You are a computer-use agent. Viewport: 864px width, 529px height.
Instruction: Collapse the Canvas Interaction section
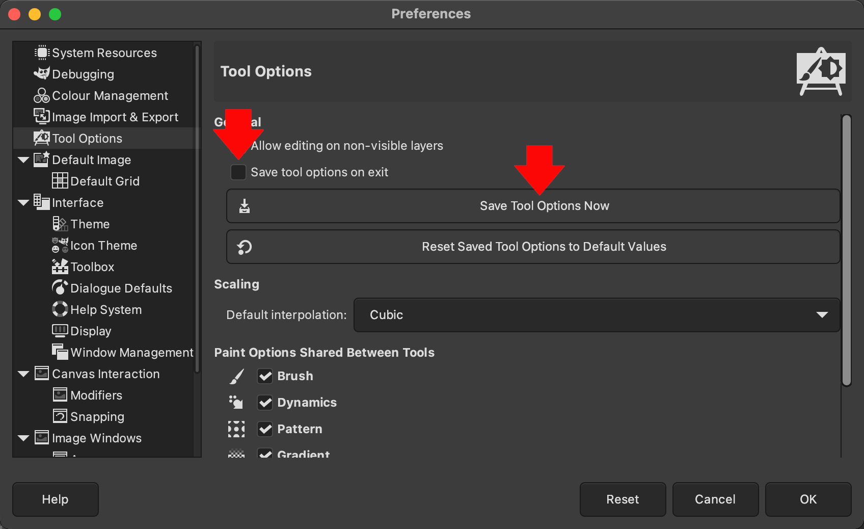coord(23,374)
